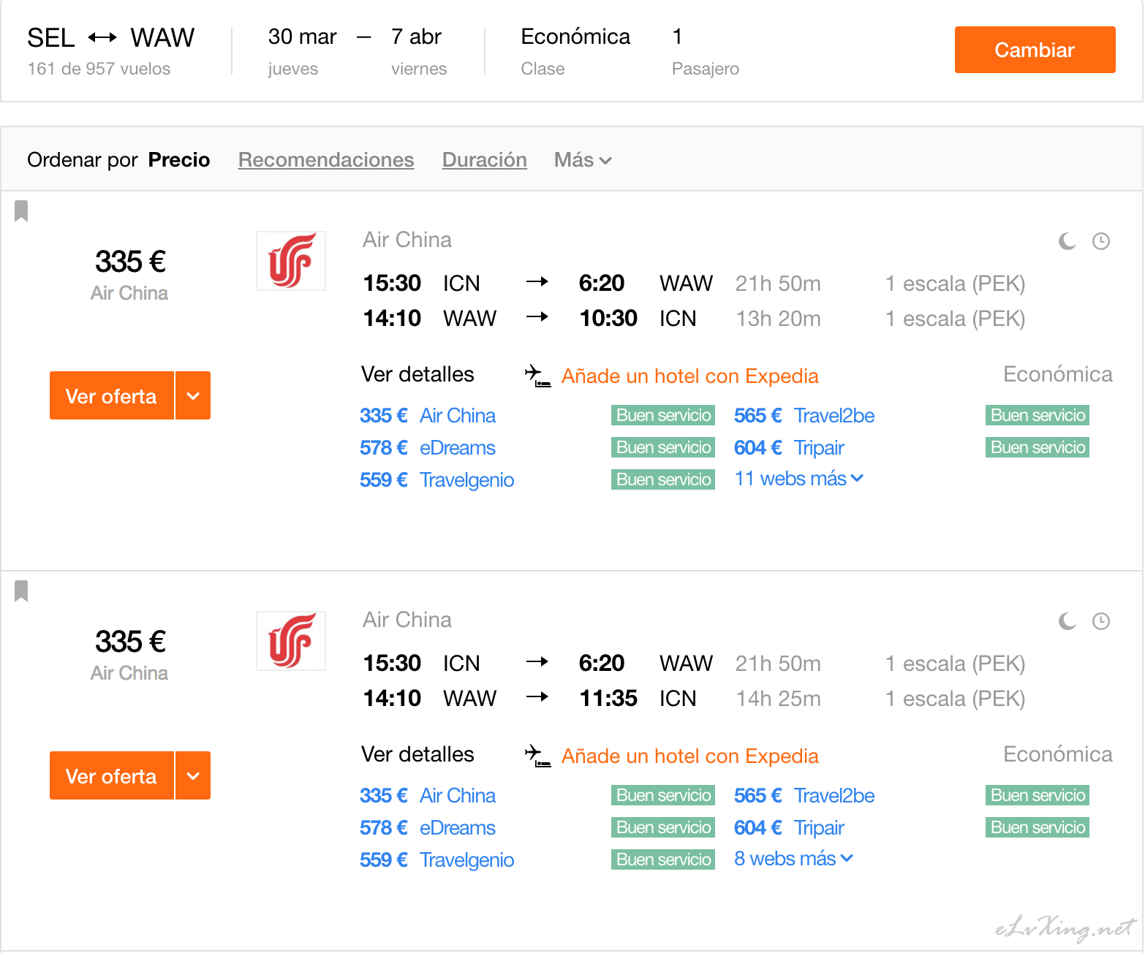Select 578 € eDreams offer in first result
The width and height of the screenshot is (1145, 953).
click(x=428, y=447)
